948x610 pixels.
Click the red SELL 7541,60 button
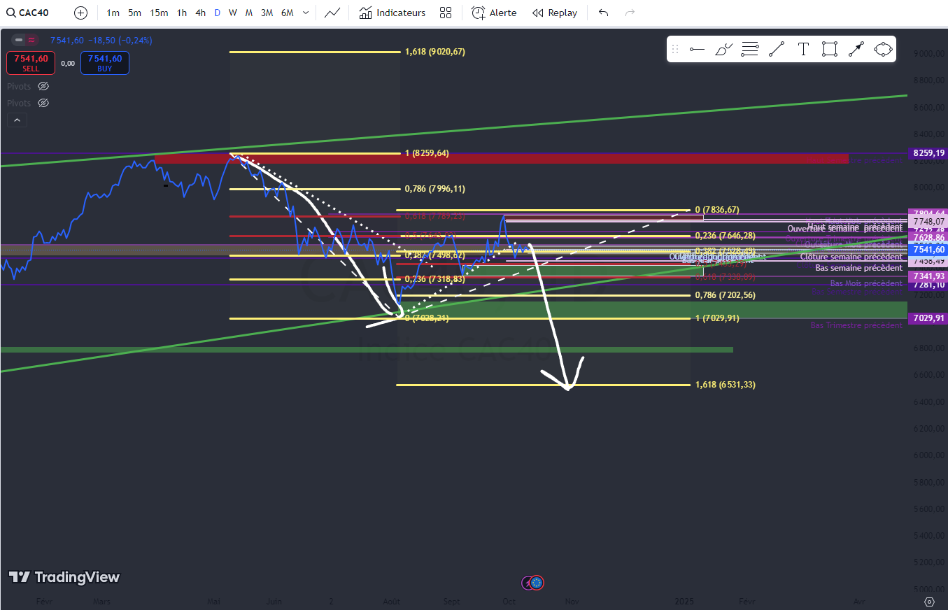31,63
